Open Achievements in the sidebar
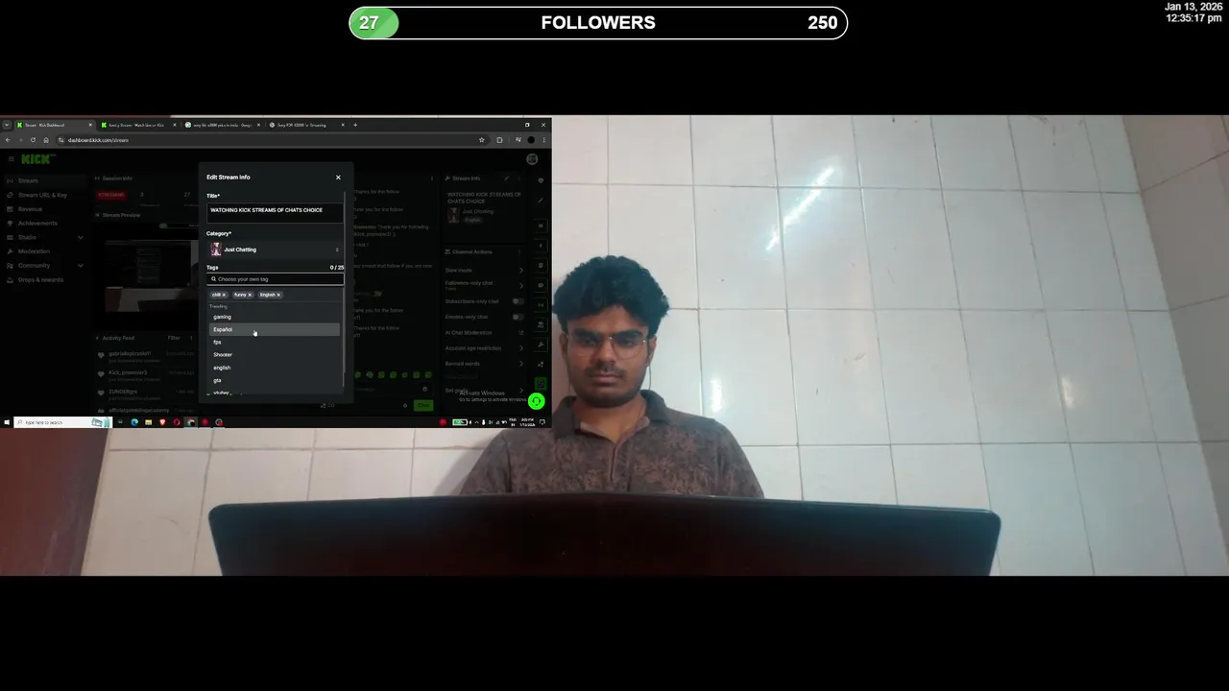The width and height of the screenshot is (1229, 691). click(45, 223)
